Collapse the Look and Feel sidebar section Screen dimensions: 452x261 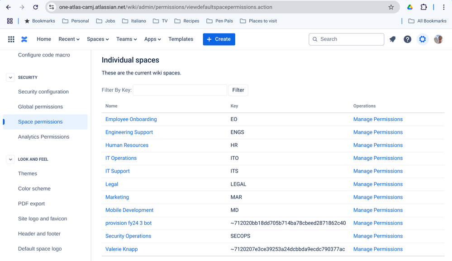click(x=10, y=159)
